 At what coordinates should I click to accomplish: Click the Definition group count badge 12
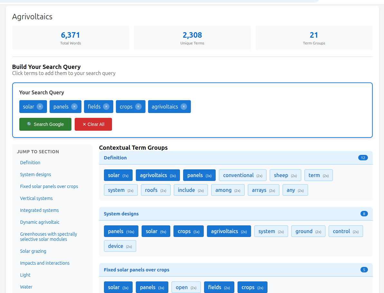[x=363, y=158]
